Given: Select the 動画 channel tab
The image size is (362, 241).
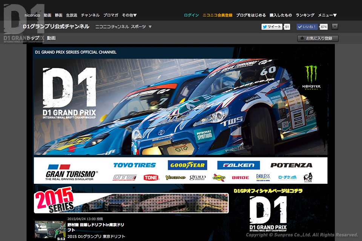Looking at the screenshot, I should 51,38.
